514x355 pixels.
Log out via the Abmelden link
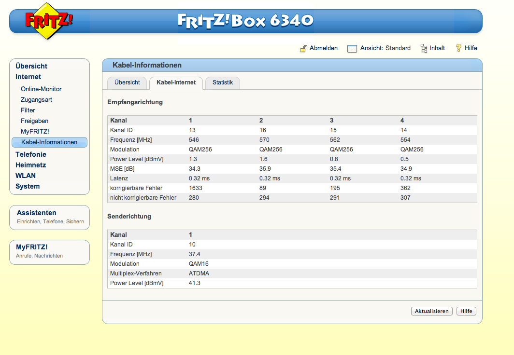click(x=324, y=48)
